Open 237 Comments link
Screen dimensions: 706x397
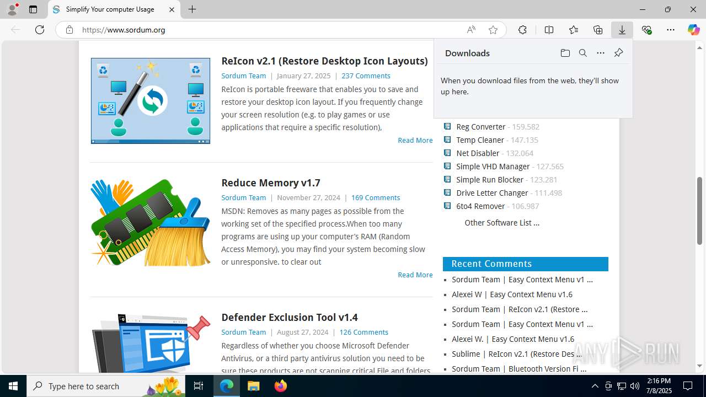coord(366,76)
